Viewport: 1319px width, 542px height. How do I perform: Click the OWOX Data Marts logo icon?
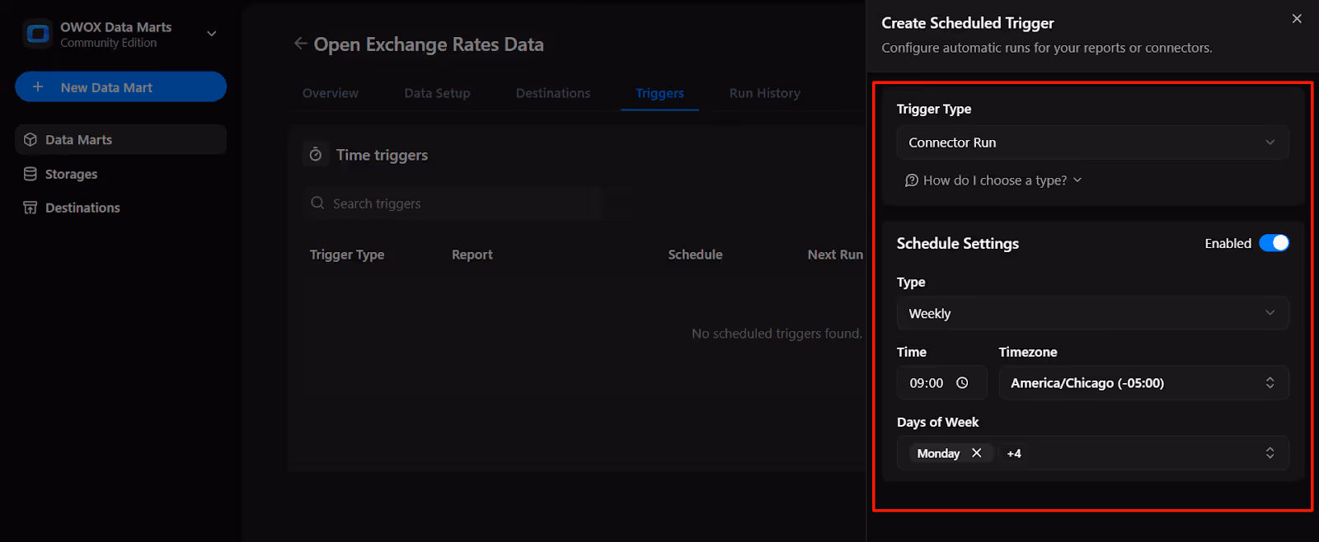click(x=37, y=34)
